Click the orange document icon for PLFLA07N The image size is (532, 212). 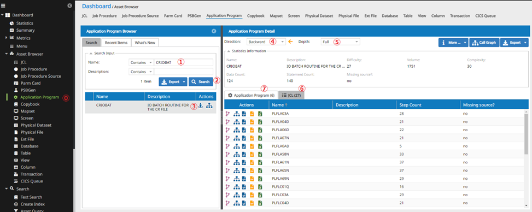(x=252, y=138)
